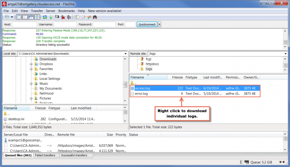
Task: Toggle synchronized browsing icon
Action: [x=89, y=17]
